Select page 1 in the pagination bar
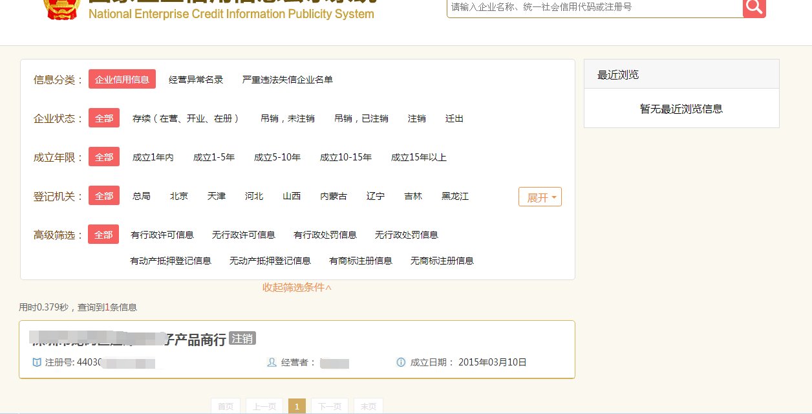 coord(297,406)
